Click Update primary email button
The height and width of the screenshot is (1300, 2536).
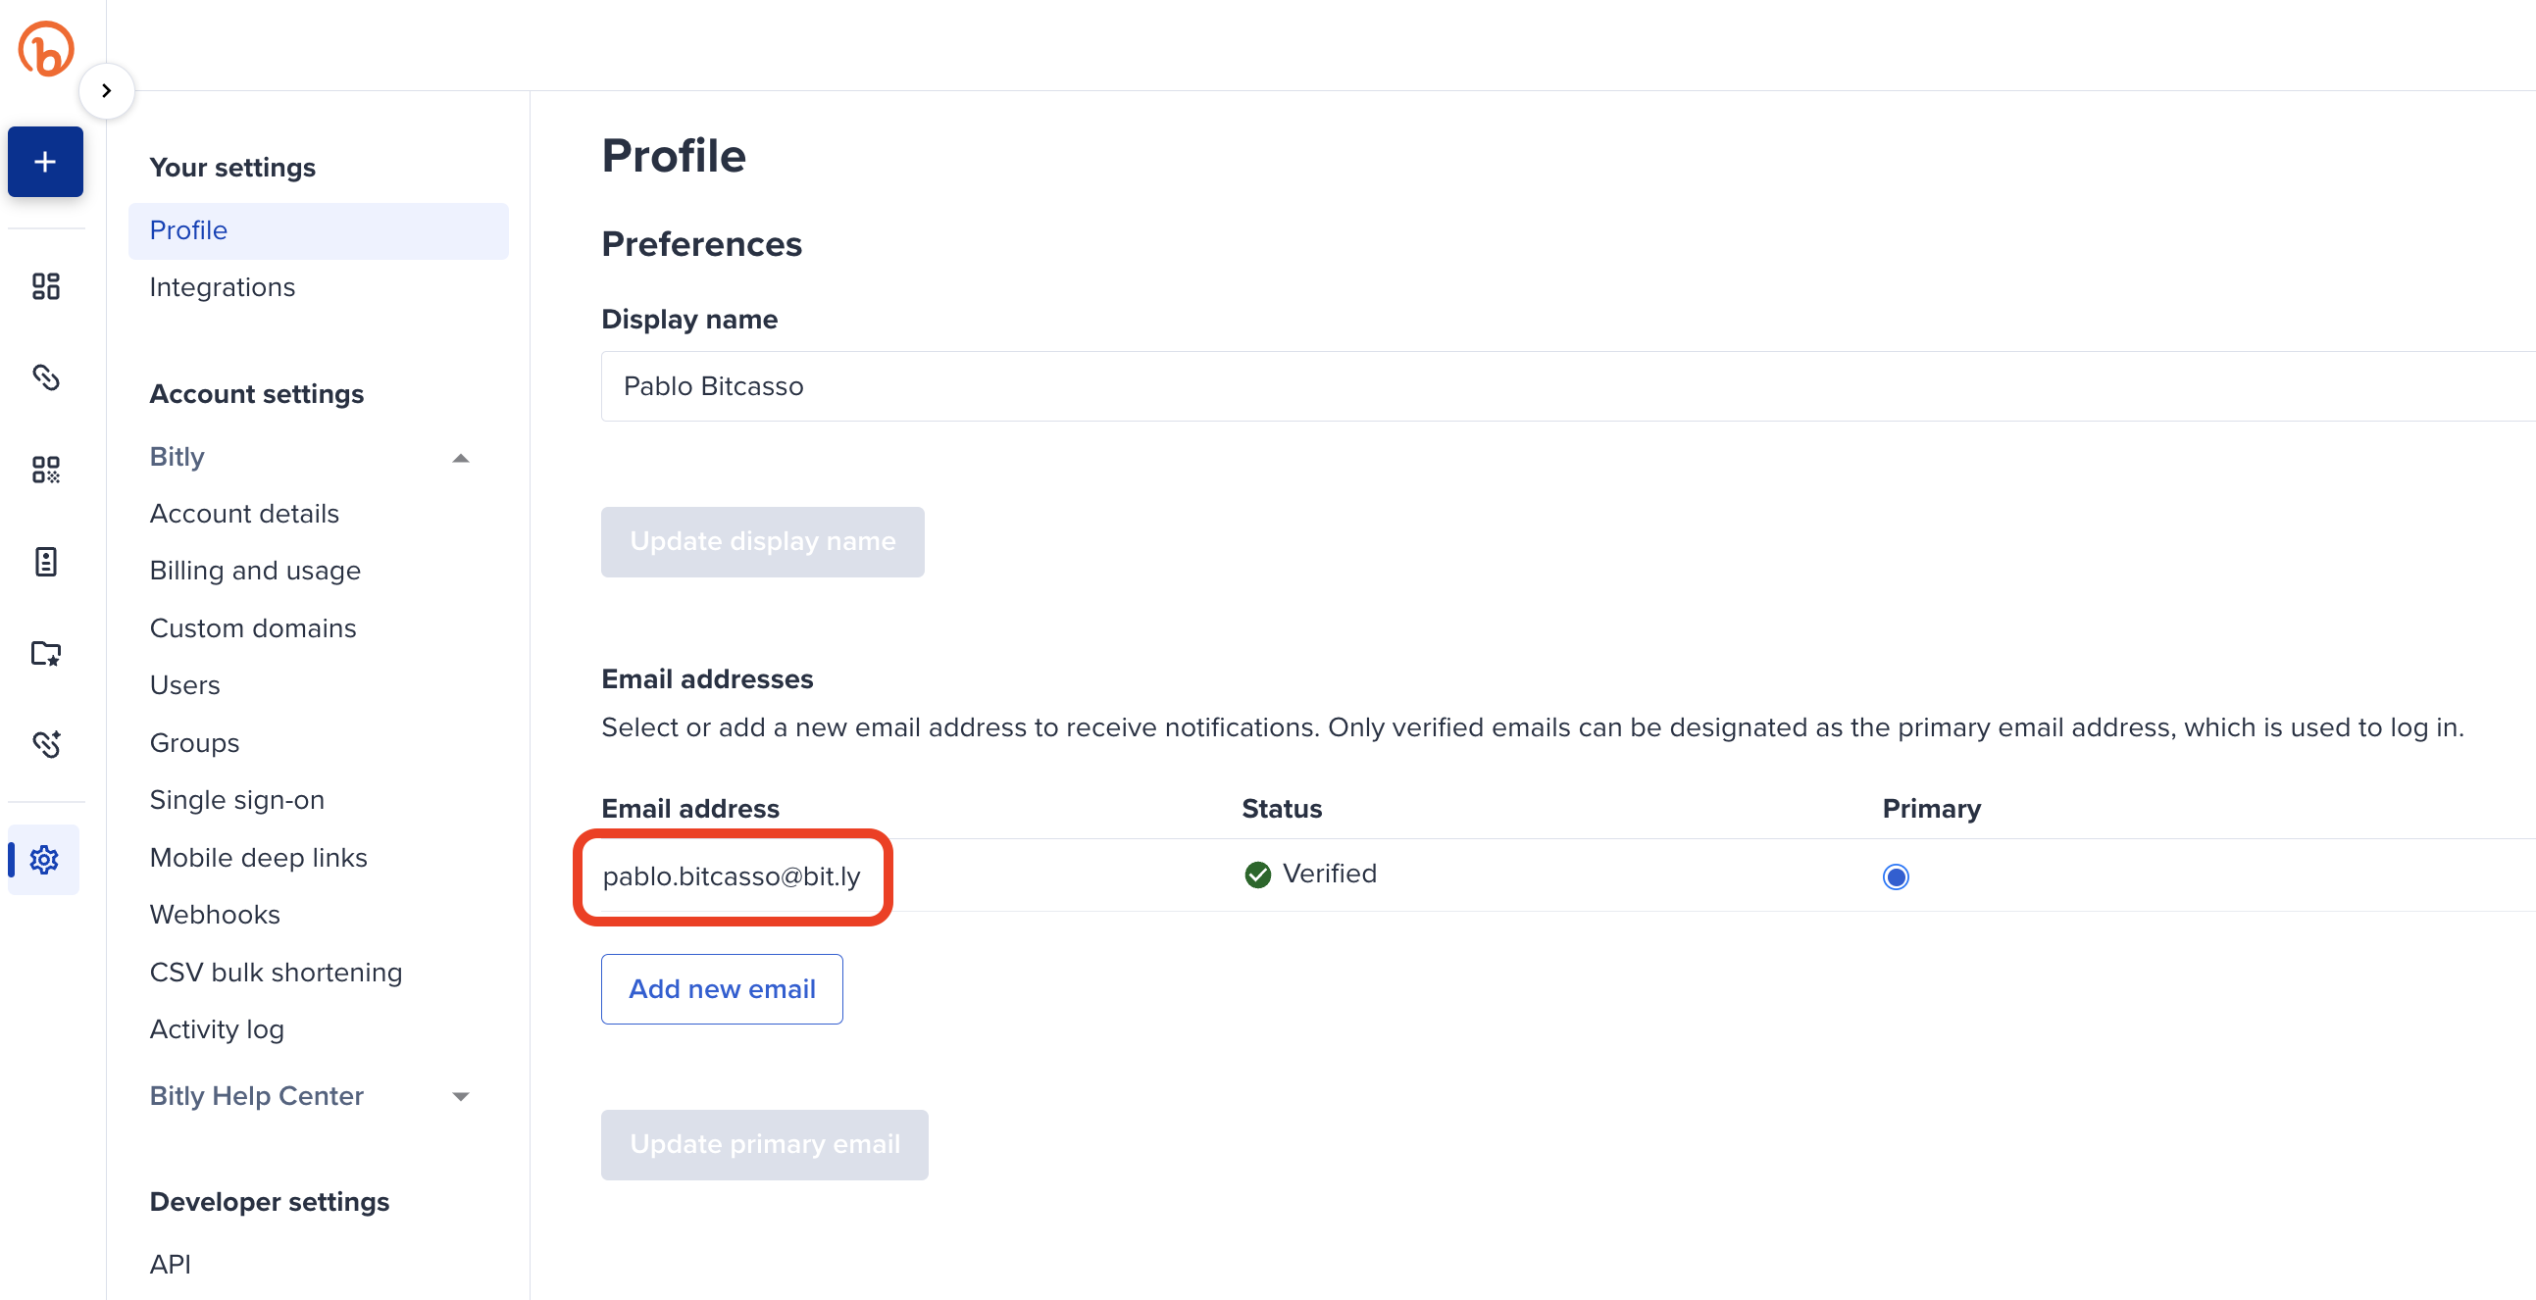[x=765, y=1144]
